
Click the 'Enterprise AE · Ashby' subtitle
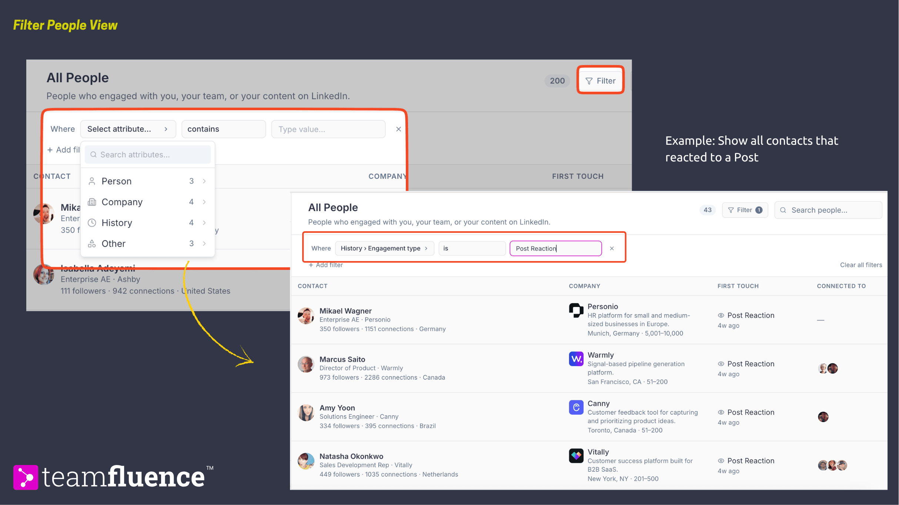point(100,279)
